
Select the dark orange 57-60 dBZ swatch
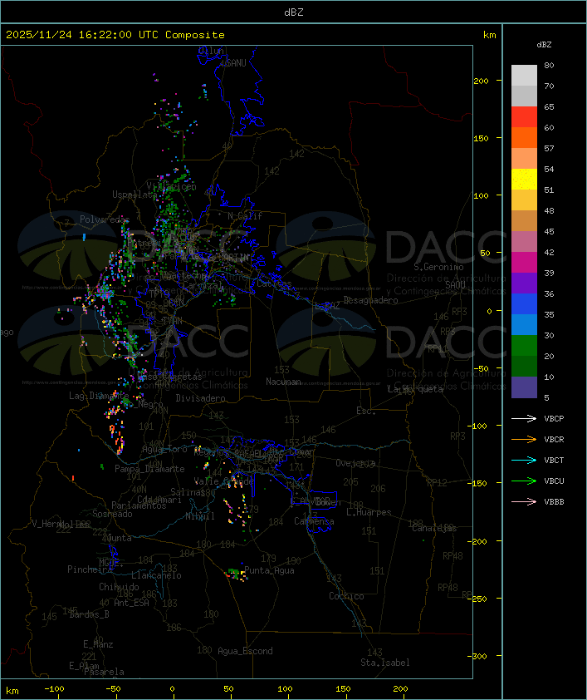pyautogui.click(x=524, y=137)
